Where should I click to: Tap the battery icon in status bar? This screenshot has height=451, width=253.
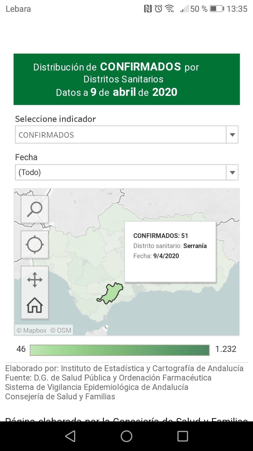[x=217, y=9]
